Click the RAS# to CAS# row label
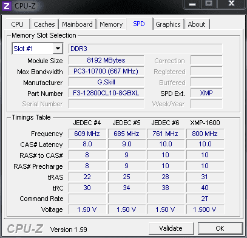 coord(41,155)
